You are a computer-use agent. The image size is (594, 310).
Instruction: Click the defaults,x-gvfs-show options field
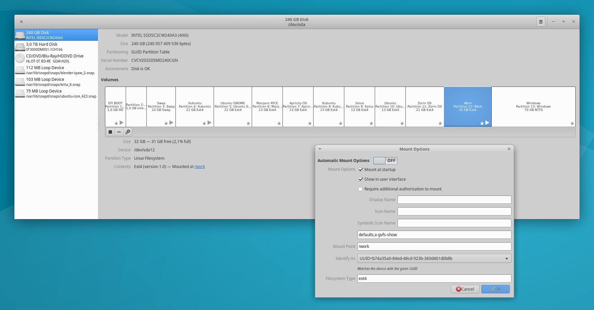click(x=434, y=235)
